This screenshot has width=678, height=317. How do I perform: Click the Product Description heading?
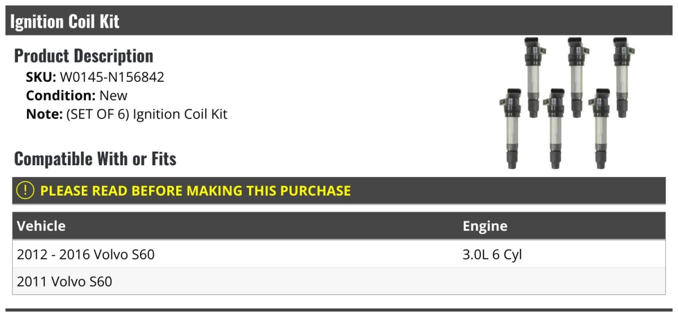[84, 56]
